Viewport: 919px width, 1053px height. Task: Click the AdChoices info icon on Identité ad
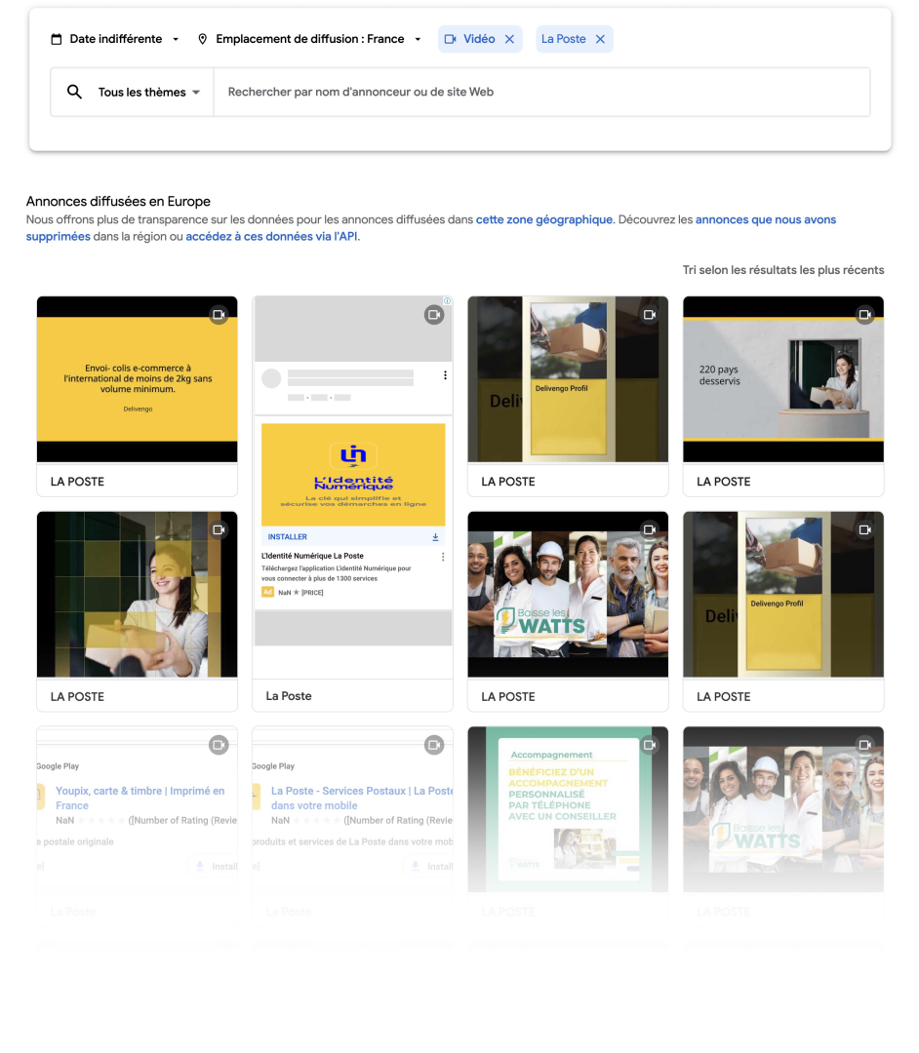(448, 301)
